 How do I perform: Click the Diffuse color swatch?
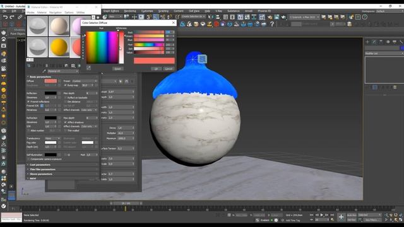click(50, 81)
